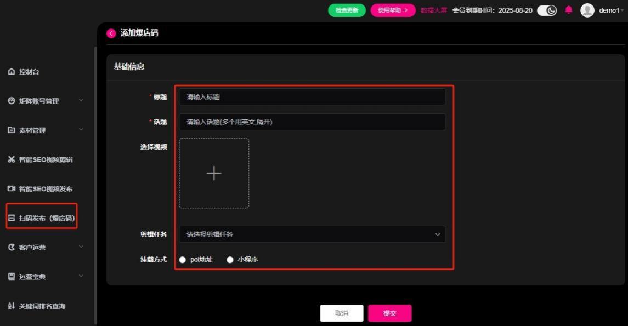Select the poi地址 radio button
This screenshot has width=628, height=326.
[x=182, y=260]
